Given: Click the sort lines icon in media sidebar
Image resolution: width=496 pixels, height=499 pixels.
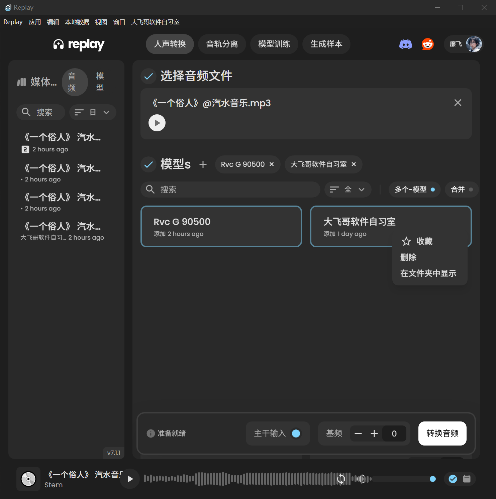Looking at the screenshot, I should point(79,112).
